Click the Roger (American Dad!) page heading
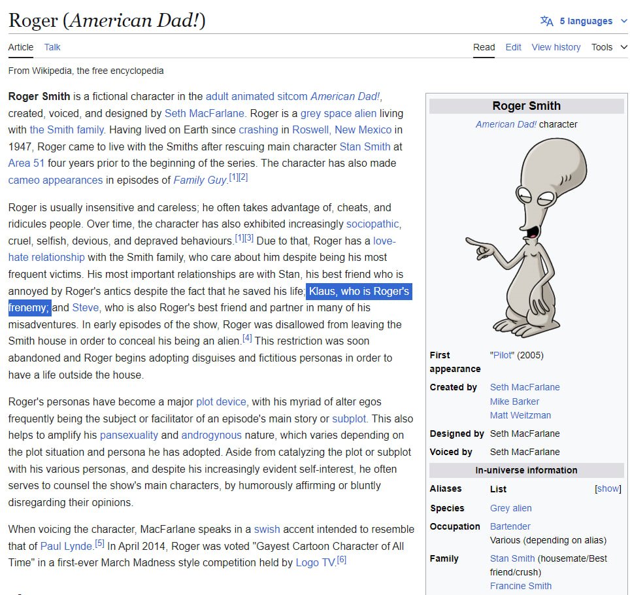630x595 pixels. click(x=107, y=20)
